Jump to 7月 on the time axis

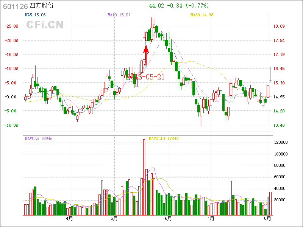211,219
